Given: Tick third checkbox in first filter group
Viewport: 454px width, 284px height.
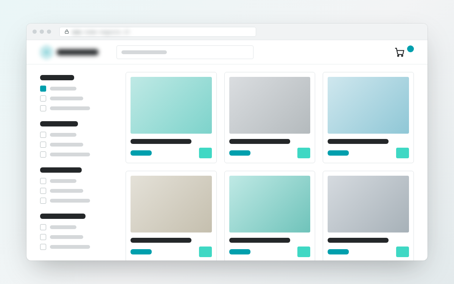Looking at the screenshot, I should click(43, 108).
